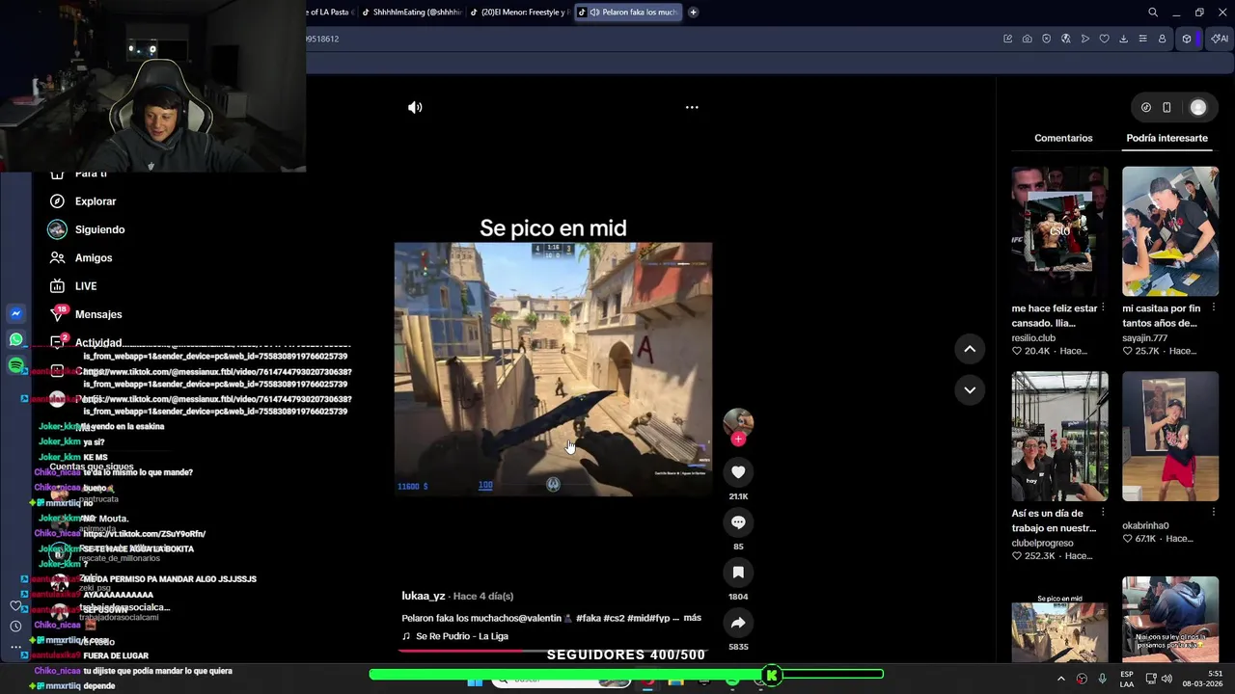
Task: Play the resilio.club recommended video thumbnail
Action: pos(1059,230)
